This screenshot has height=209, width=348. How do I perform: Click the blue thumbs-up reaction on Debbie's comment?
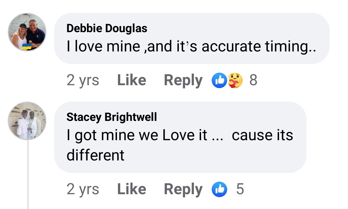[x=219, y=81]
